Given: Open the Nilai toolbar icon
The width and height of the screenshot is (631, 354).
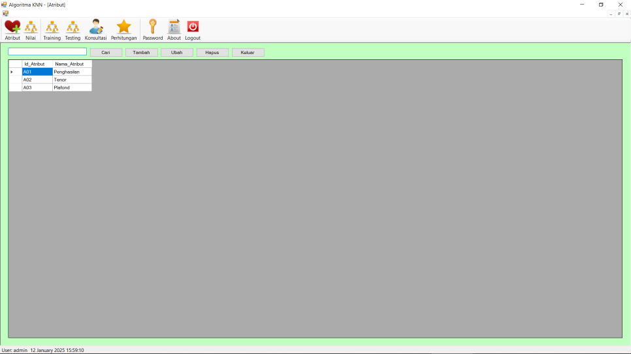Looking at the screenshot, I should [x=31, y=29].
